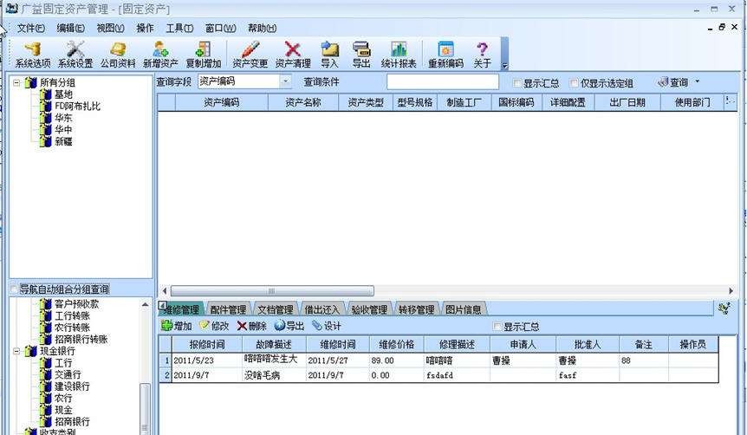
Task: Click 使用部门 column header
Action: coord(692,102)
